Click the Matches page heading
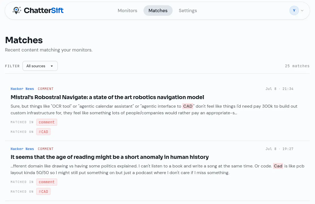Screen dimensions: 315x204 coord(24,40)
